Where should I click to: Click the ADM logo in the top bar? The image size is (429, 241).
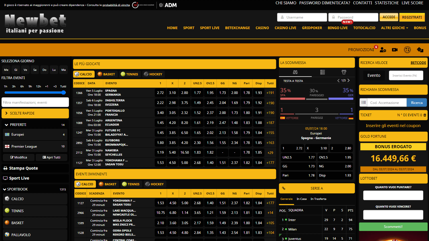[x=168, y=5]
